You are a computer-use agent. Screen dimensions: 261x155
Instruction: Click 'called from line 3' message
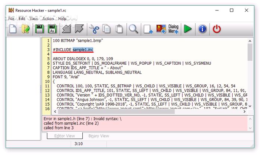click(59, 128)
